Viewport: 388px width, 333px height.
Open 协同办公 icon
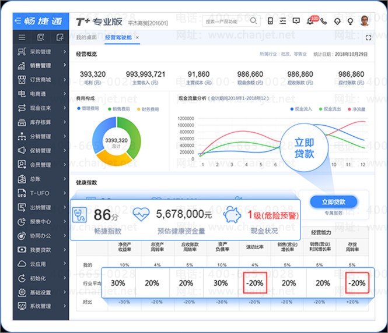pyautogui.click(x=22, y=236)
